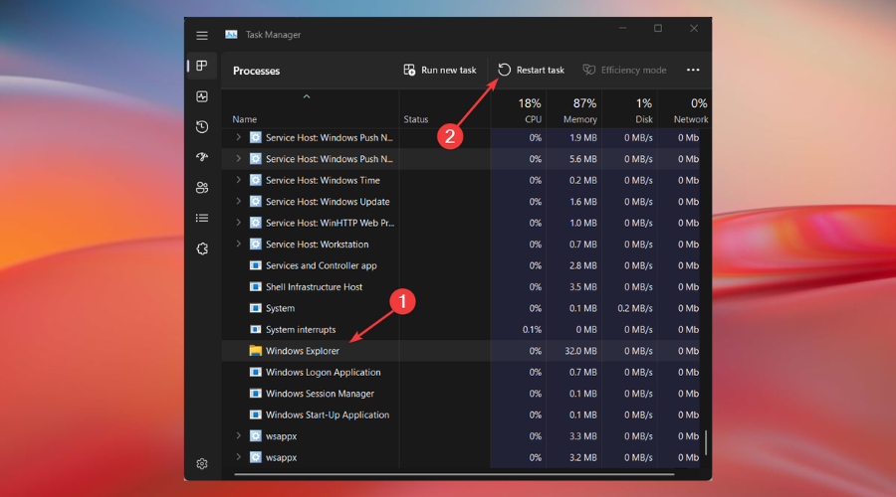This screenshot has width=896, height=497.
Task: Select Windows Session Manager row
Action: tap(461, 394)
